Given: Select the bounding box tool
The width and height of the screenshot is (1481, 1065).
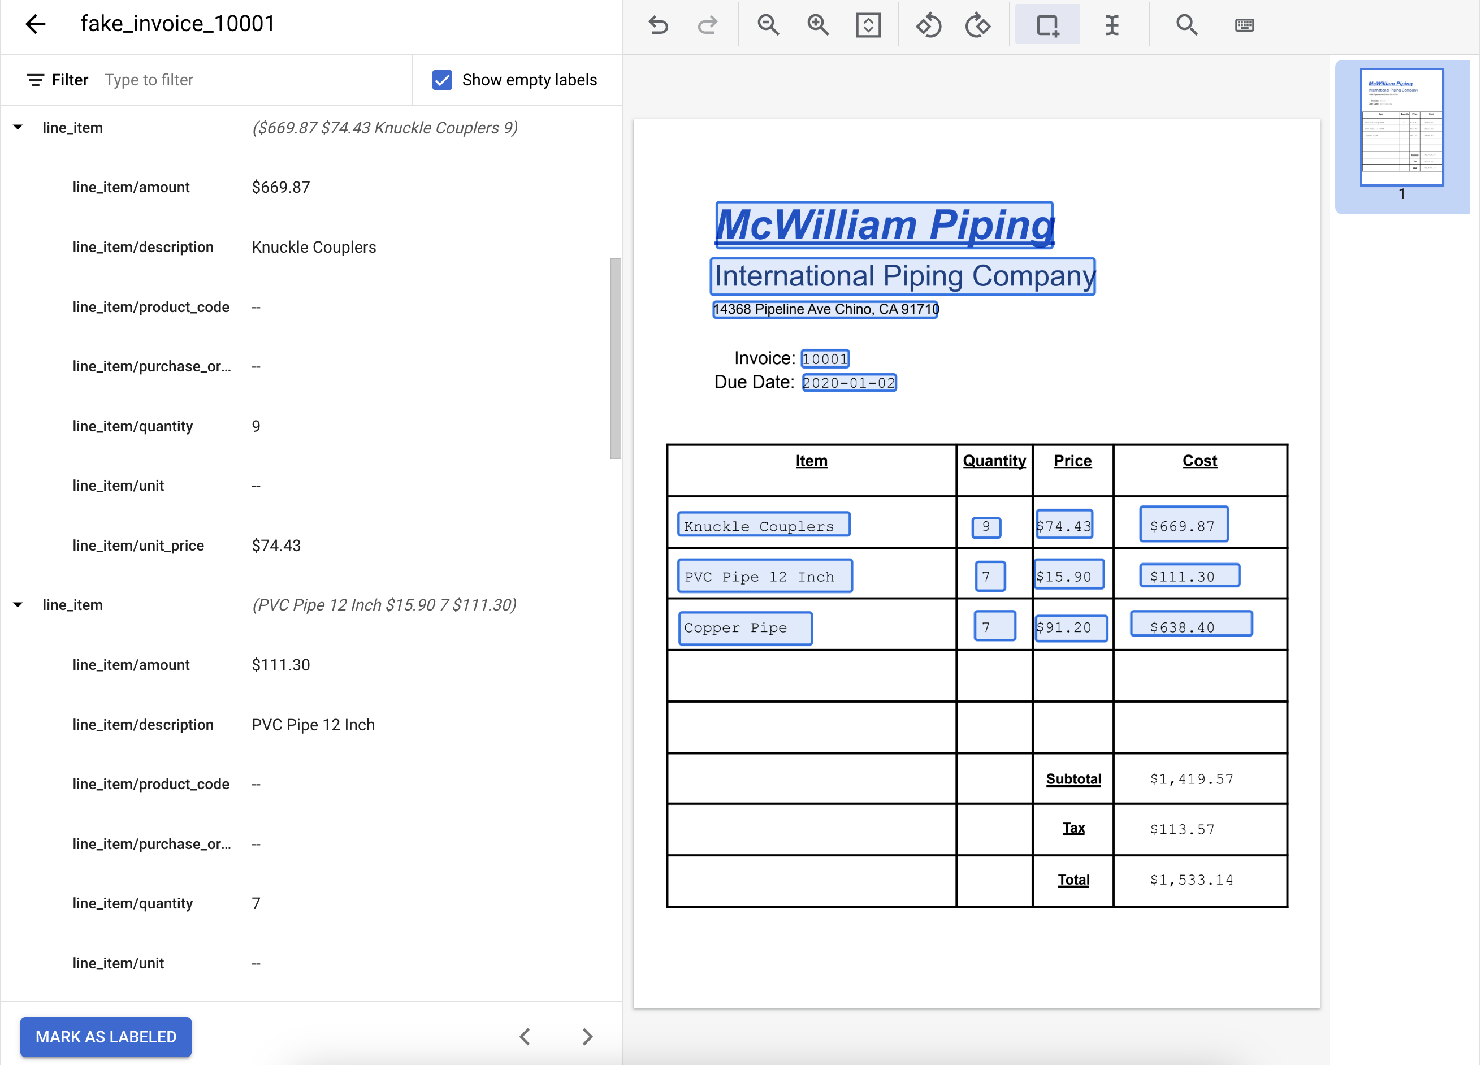Looking at the screenshot, I should [x=1047, y=25].
